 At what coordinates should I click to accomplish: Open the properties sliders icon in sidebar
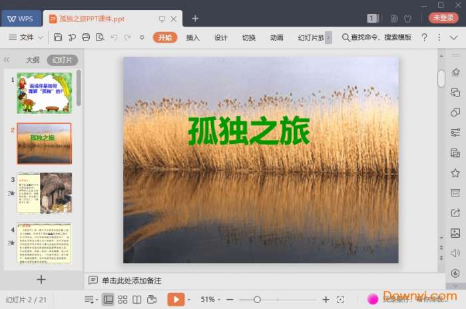tap(455, 133)
